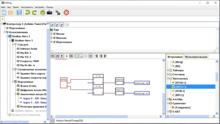Image resolution: width=220 pixels, height=124 pixels.
Task: Expand the Переменные node in Tags
Action: point(52,42)
